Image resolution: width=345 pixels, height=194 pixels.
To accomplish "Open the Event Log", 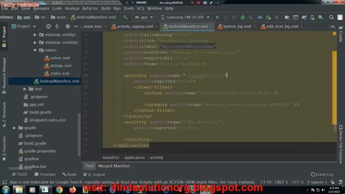I will 322,175.
